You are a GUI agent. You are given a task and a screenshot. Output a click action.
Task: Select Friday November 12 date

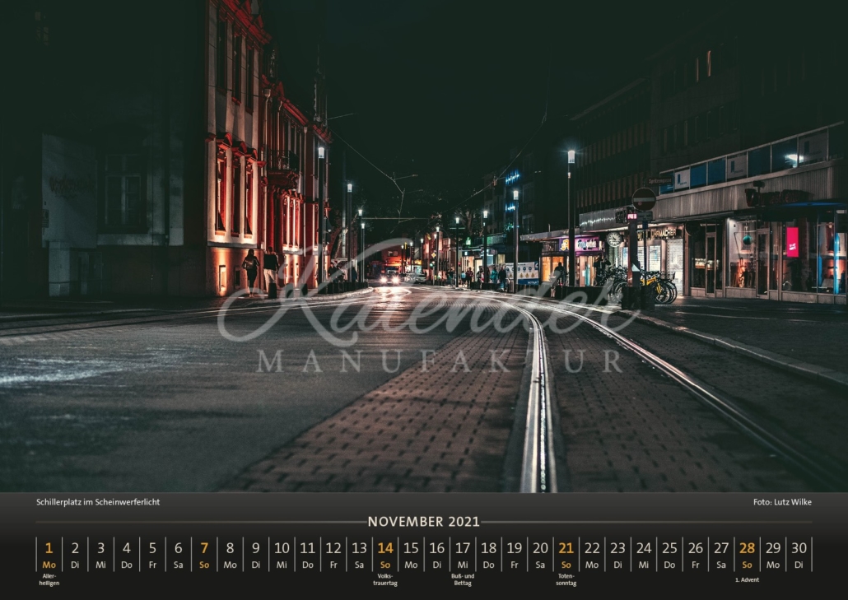click(x=333, y=555)
